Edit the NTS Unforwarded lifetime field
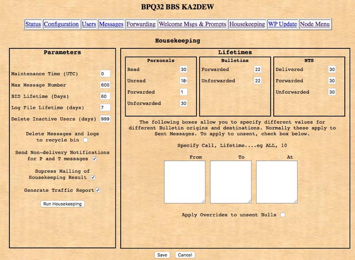Viewport: 355px width, 260px height. point(332,92)
